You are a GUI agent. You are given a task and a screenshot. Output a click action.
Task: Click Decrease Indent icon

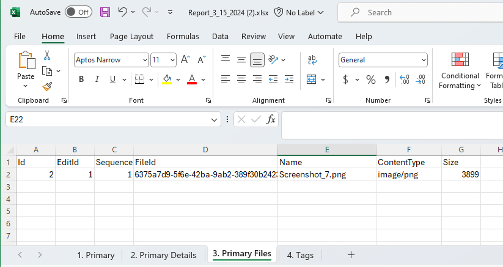point(273,80)
